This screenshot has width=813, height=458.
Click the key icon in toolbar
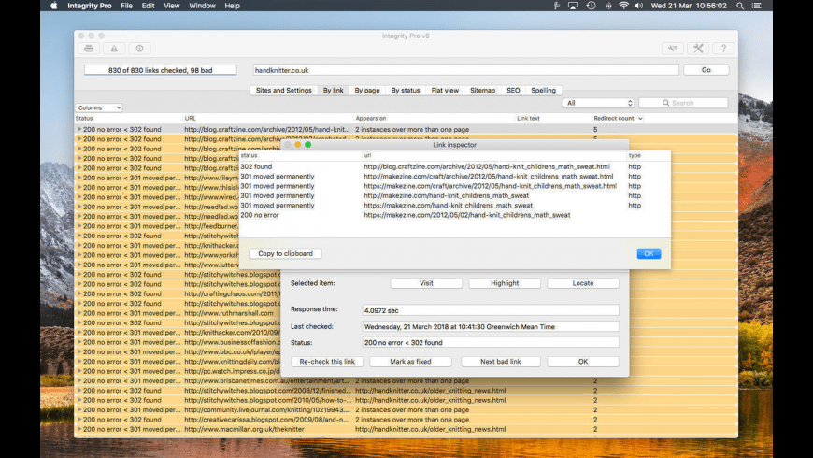(x=673, y=49)
